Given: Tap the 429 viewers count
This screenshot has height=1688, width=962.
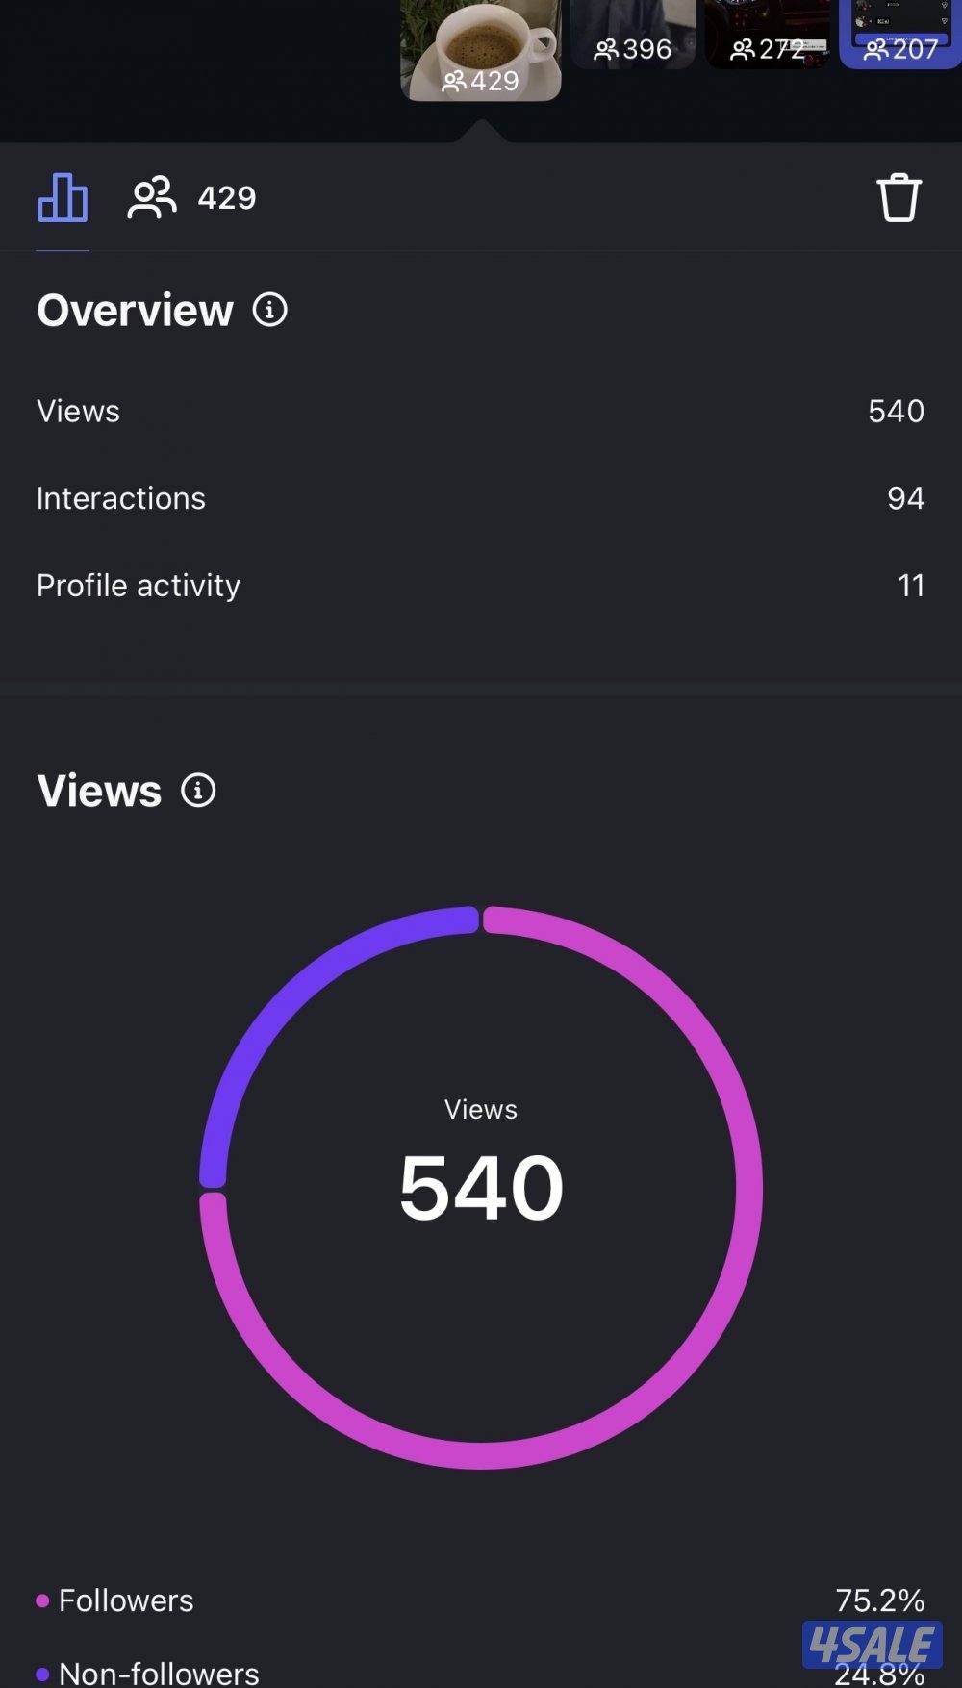Looking at the screenshot, I should pos(227,198).
